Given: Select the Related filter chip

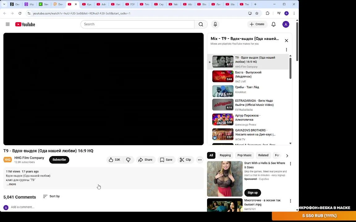Looking at the screenshot, I should [263, 155].
